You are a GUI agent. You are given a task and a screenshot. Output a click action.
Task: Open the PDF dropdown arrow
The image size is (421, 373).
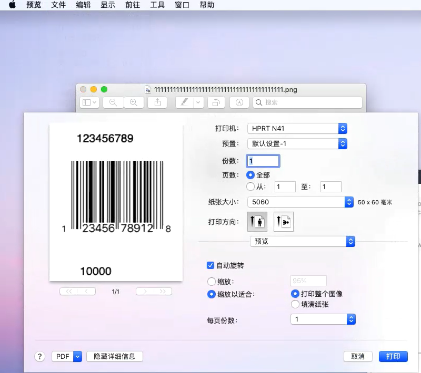77,356
